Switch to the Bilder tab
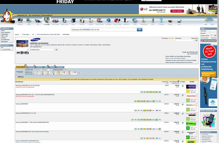The height and width of the screenshot is (143, 219). [x=46, y=67]
